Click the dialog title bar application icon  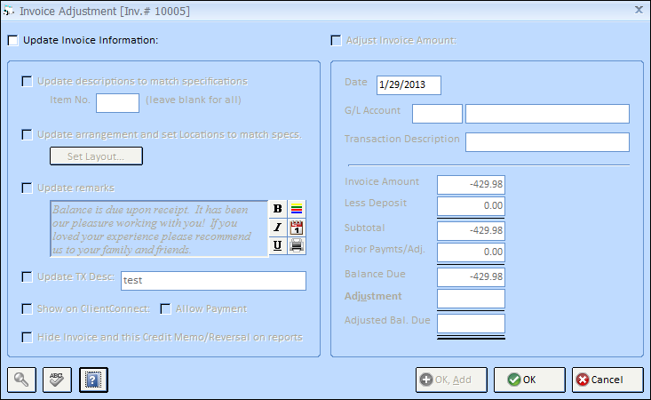tap(9, 11)
